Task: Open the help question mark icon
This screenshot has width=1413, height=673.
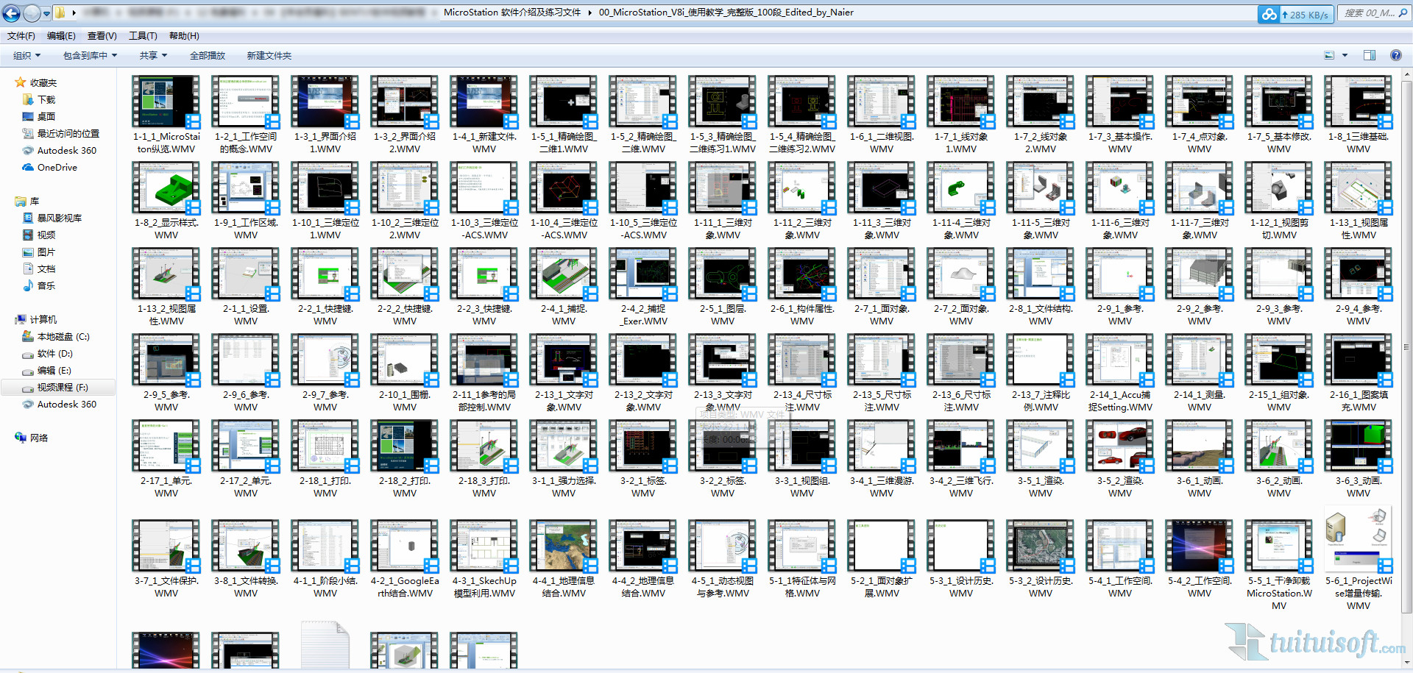Action: [1395, 55]
